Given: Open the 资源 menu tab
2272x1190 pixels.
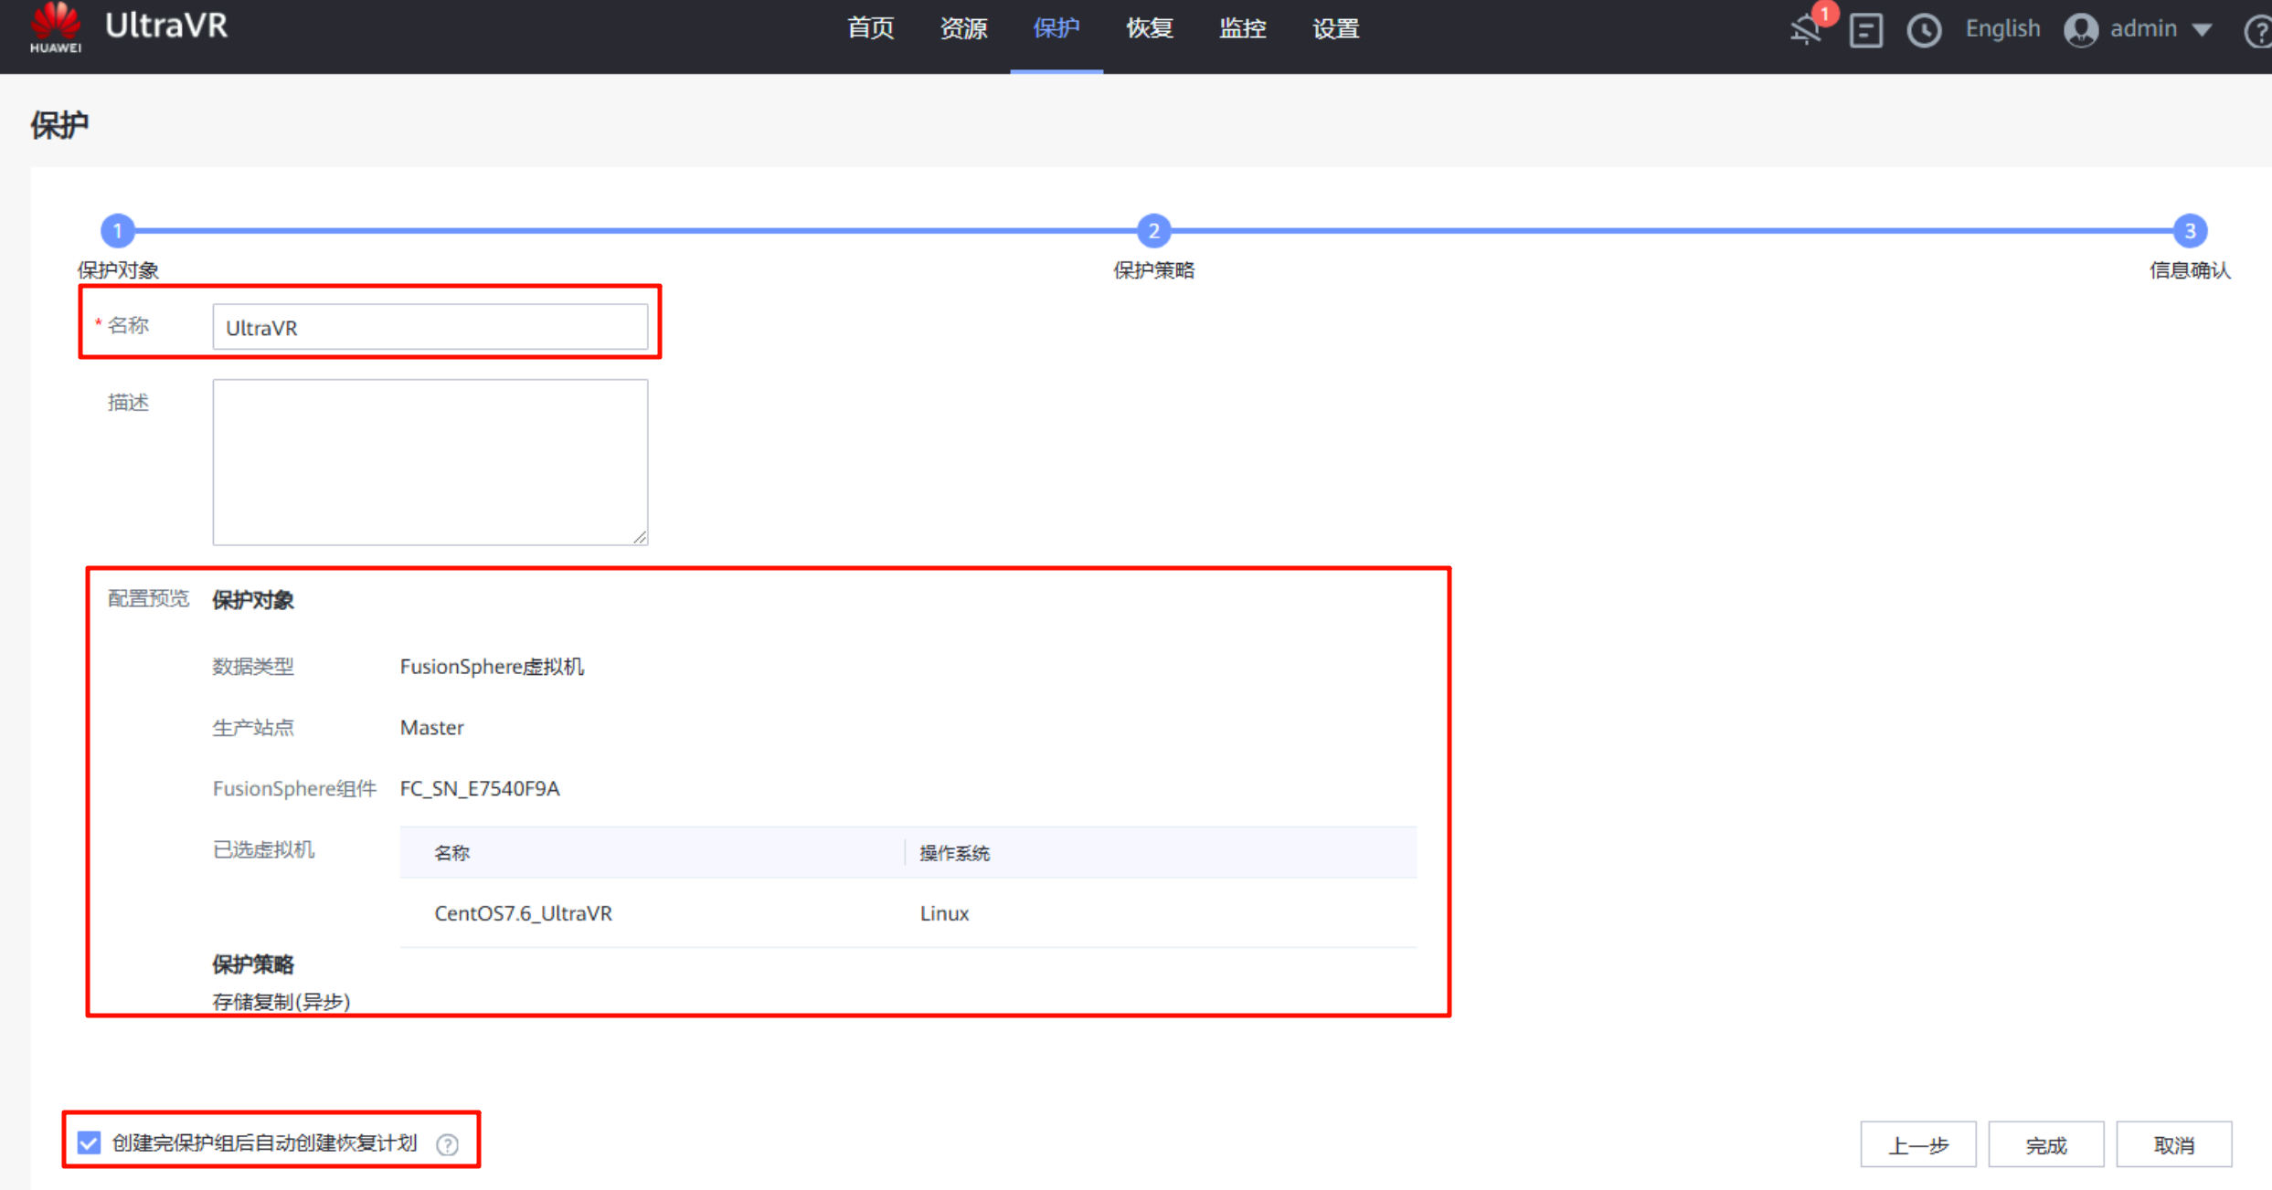Looking at the screenshot, I should 963,29.
